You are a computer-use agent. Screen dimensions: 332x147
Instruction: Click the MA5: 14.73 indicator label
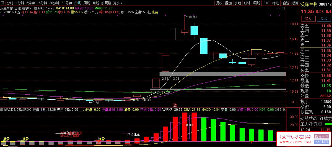(x=46, y=8)
